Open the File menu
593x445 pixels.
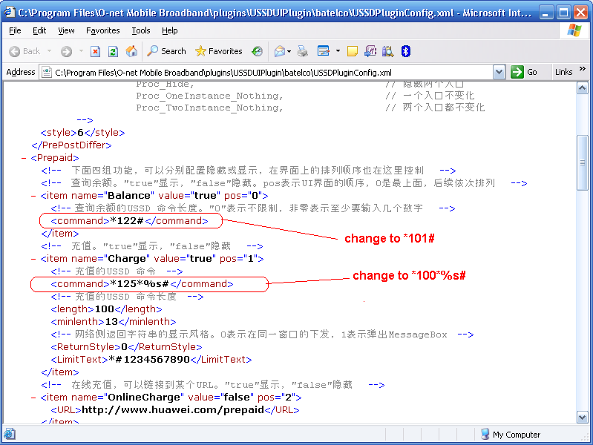click(15, 30)
